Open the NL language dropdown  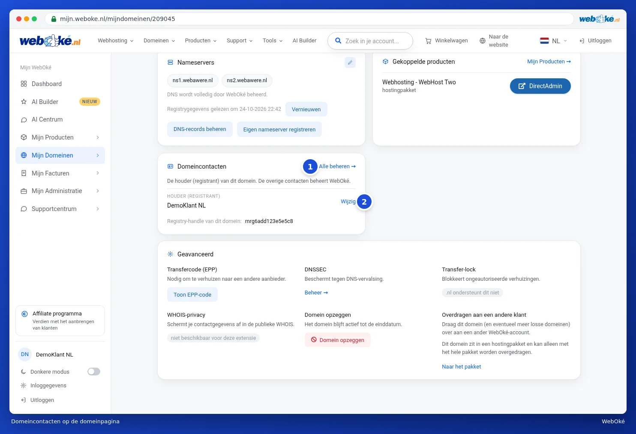coord(553,41)
